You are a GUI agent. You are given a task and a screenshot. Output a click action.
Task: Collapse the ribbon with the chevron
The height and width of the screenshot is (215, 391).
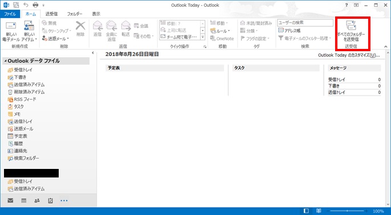point(386,46)
